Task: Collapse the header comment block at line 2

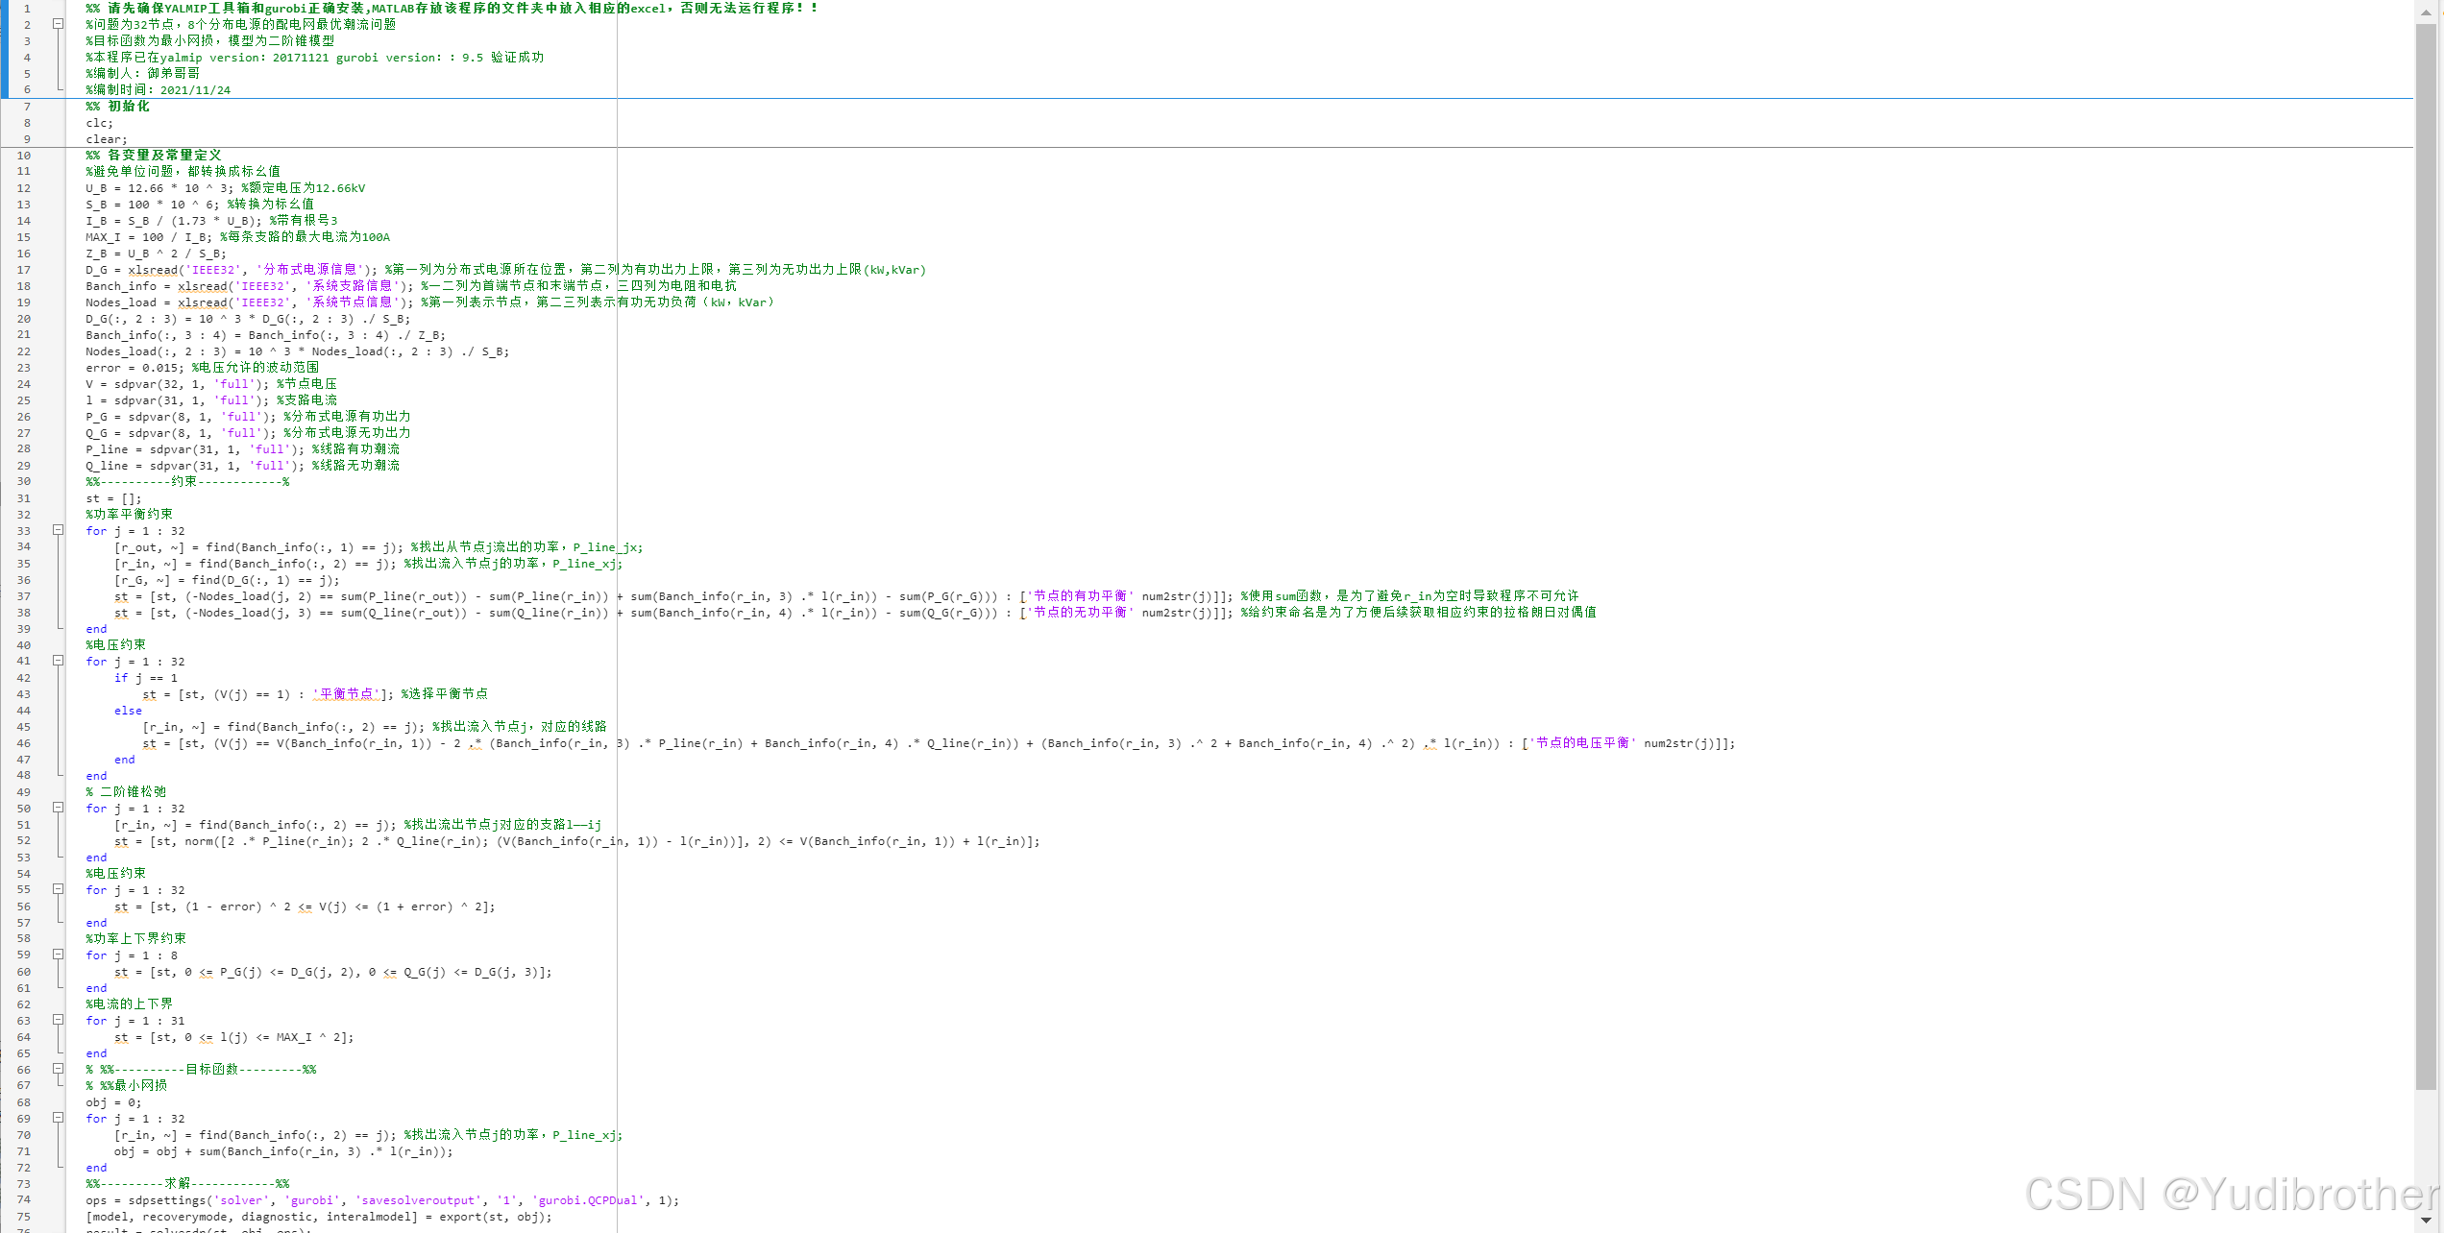Action: click(x=58, y=24)
